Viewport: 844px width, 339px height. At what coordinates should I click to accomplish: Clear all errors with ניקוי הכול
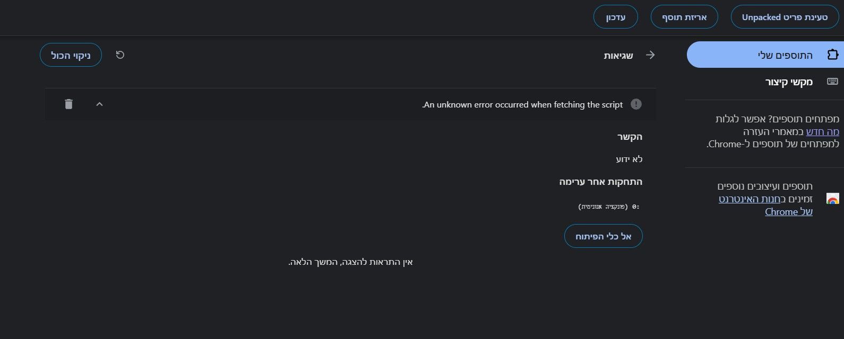click(x=71, y=55)
